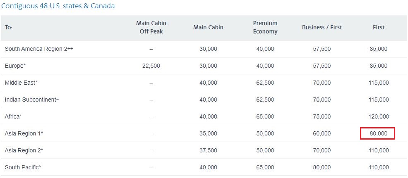Select Asia Region 2's 37,500 Main Cabin value
Screen dimensions: 408x178
(208, 150)
